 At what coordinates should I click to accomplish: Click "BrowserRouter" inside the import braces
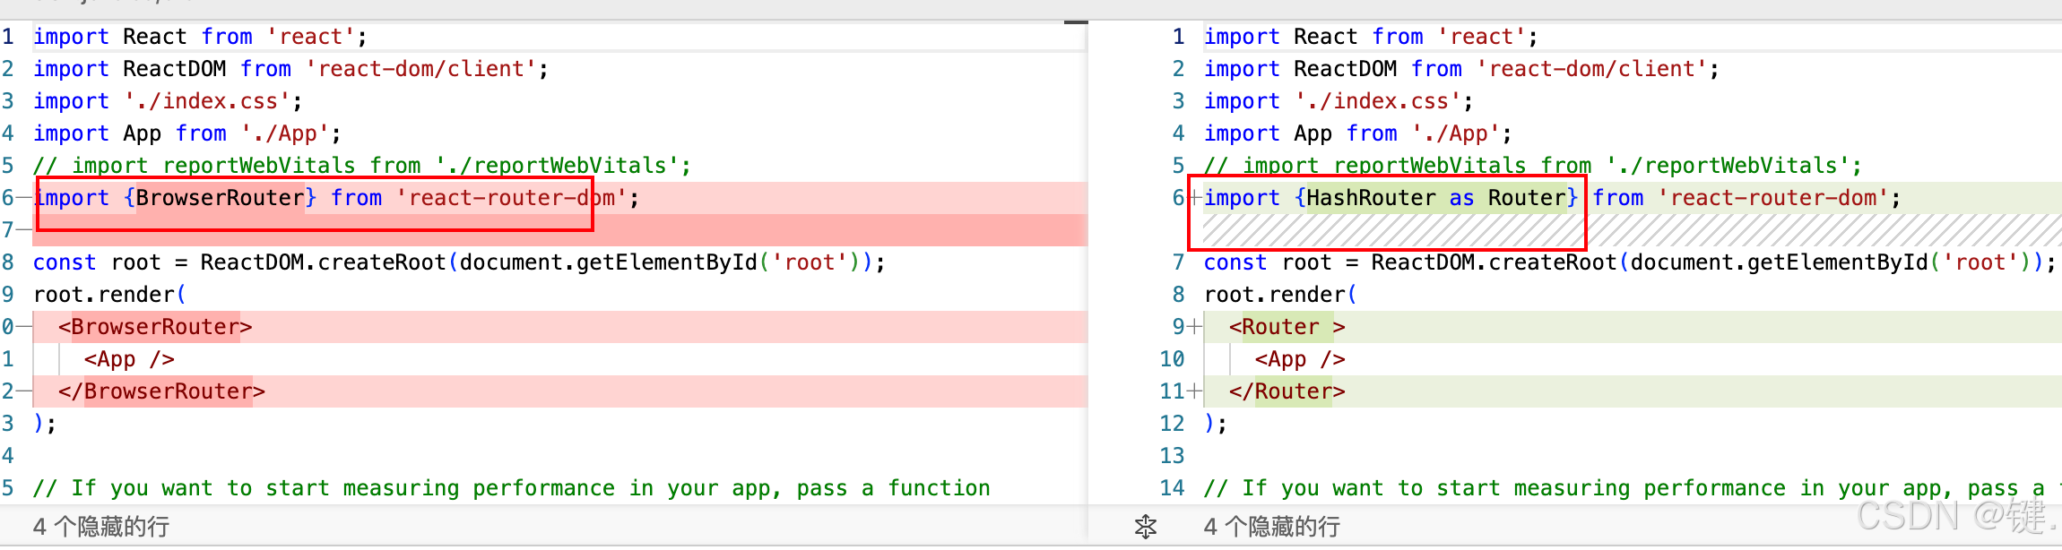pyautogui.click(x=221, y=198)
